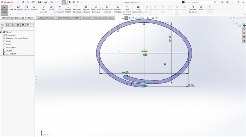
Task: Open the DimXpertManager crosshair tab
Action: click(x=18, y=25)
